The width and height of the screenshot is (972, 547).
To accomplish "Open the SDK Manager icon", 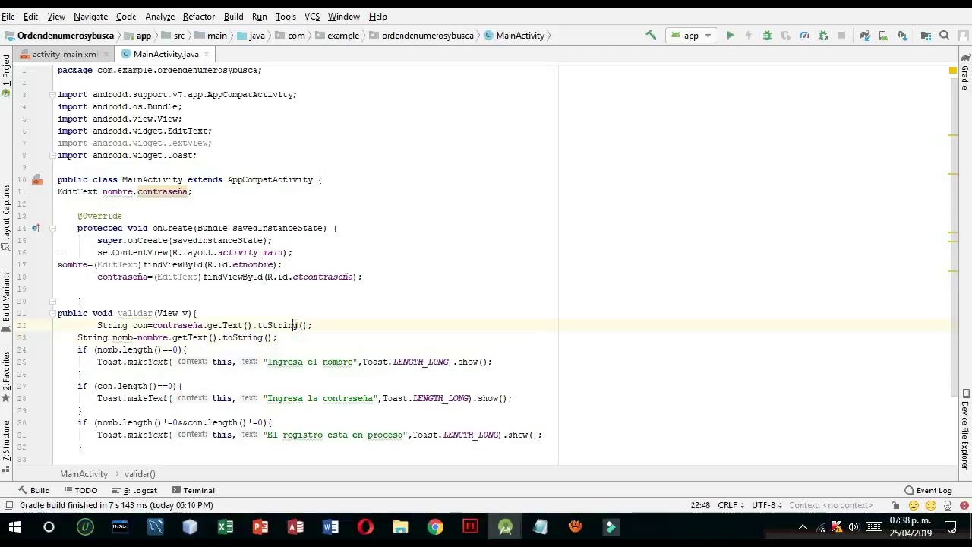I will point(901,36).
